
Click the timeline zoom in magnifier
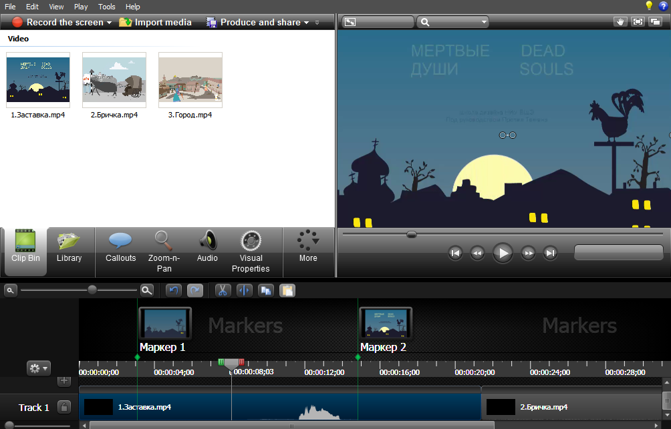tap(147, 290)
